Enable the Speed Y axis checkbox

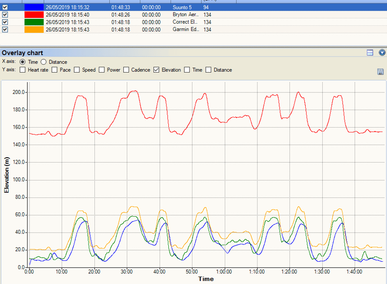[x=77, y=70]
